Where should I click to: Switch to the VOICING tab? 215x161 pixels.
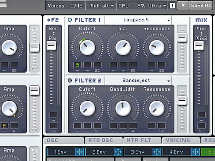point(181,140)
